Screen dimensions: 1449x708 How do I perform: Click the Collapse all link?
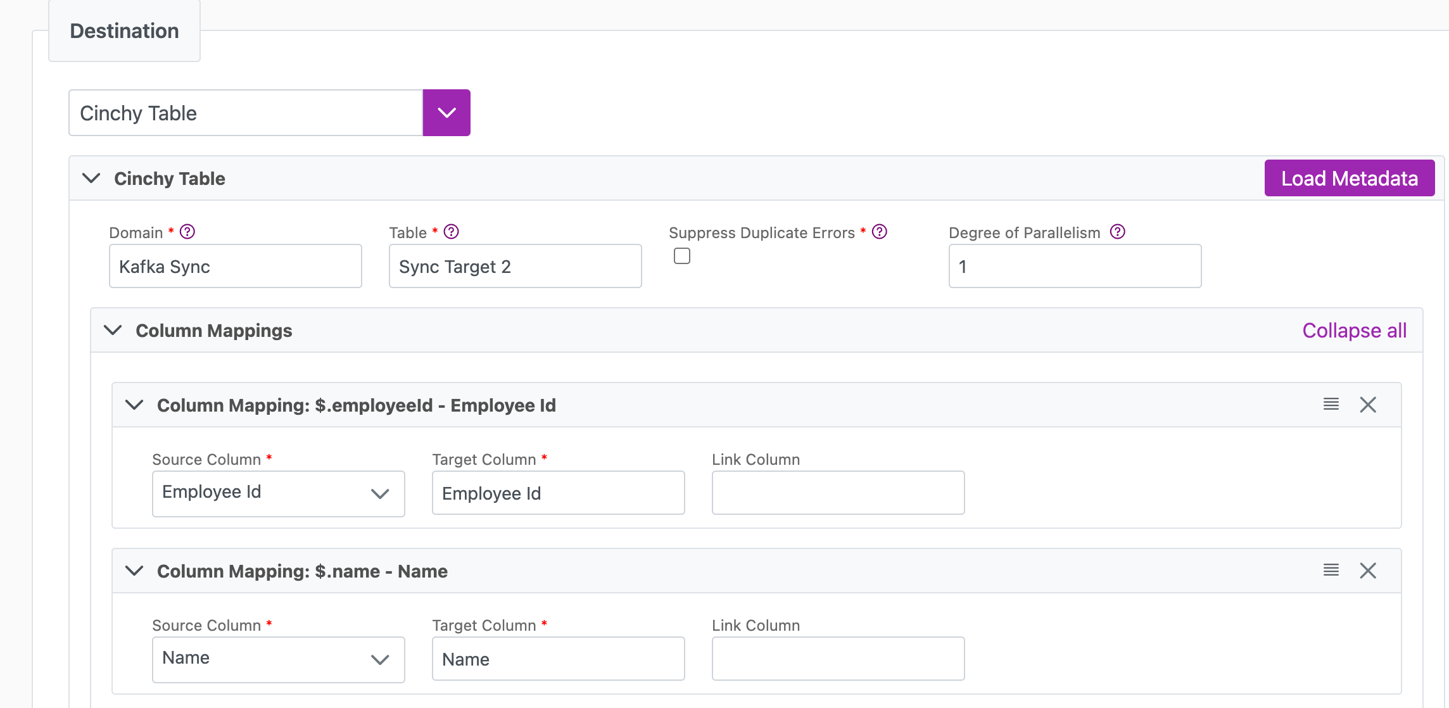pyautogui.click(x=1355, y=331)
